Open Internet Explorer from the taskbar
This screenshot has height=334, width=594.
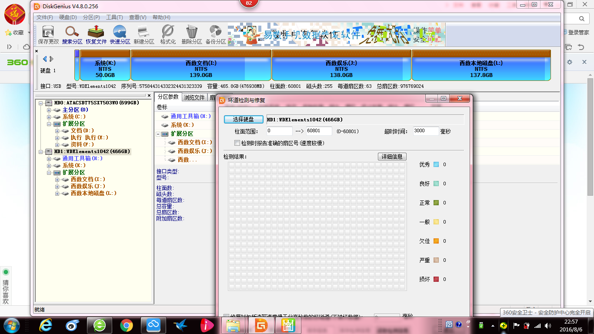point(46,325)
